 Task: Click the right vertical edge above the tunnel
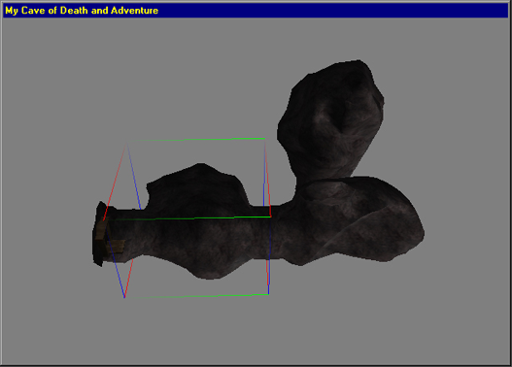[x=266, y=173]
